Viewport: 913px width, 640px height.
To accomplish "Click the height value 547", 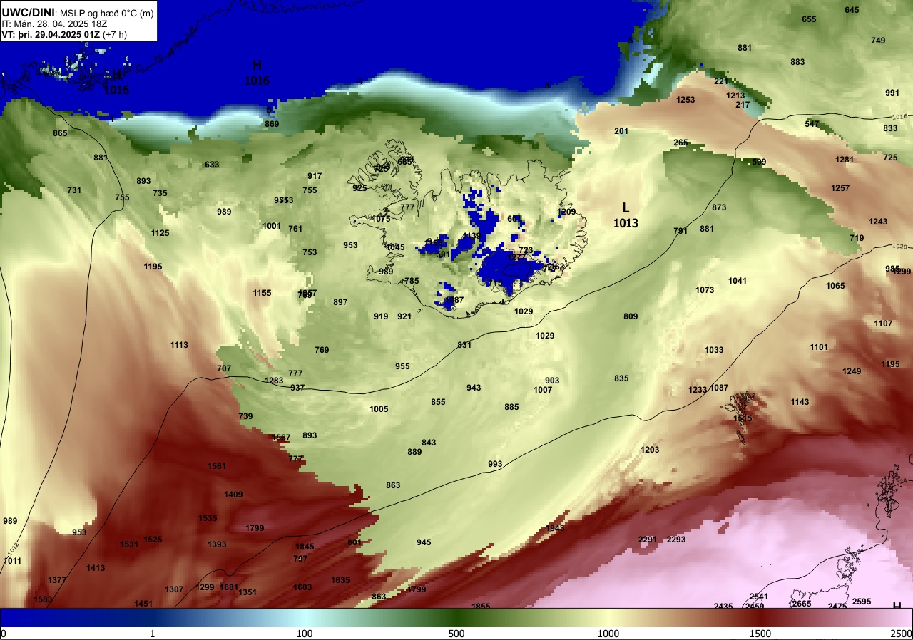I will tap(812, 124).
